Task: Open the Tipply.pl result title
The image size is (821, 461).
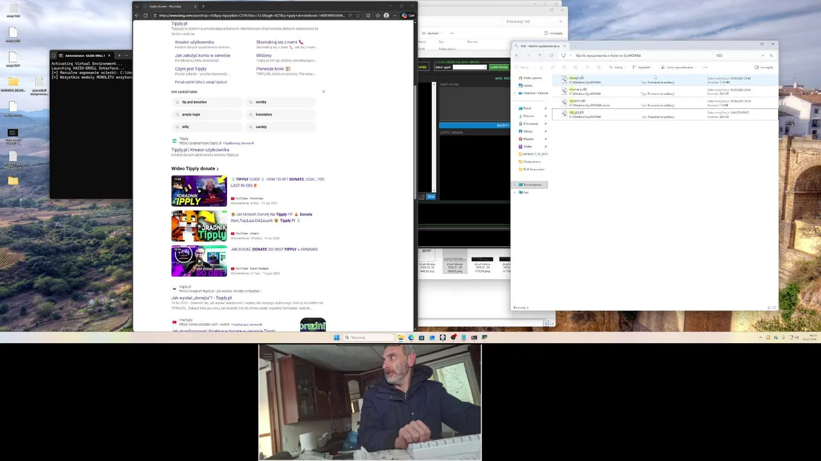Action: click(179, 24)
